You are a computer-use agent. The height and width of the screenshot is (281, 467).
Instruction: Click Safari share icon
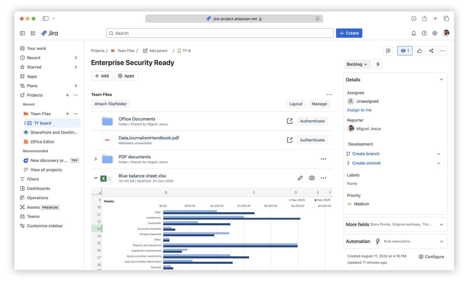click(x=424, y=19)
